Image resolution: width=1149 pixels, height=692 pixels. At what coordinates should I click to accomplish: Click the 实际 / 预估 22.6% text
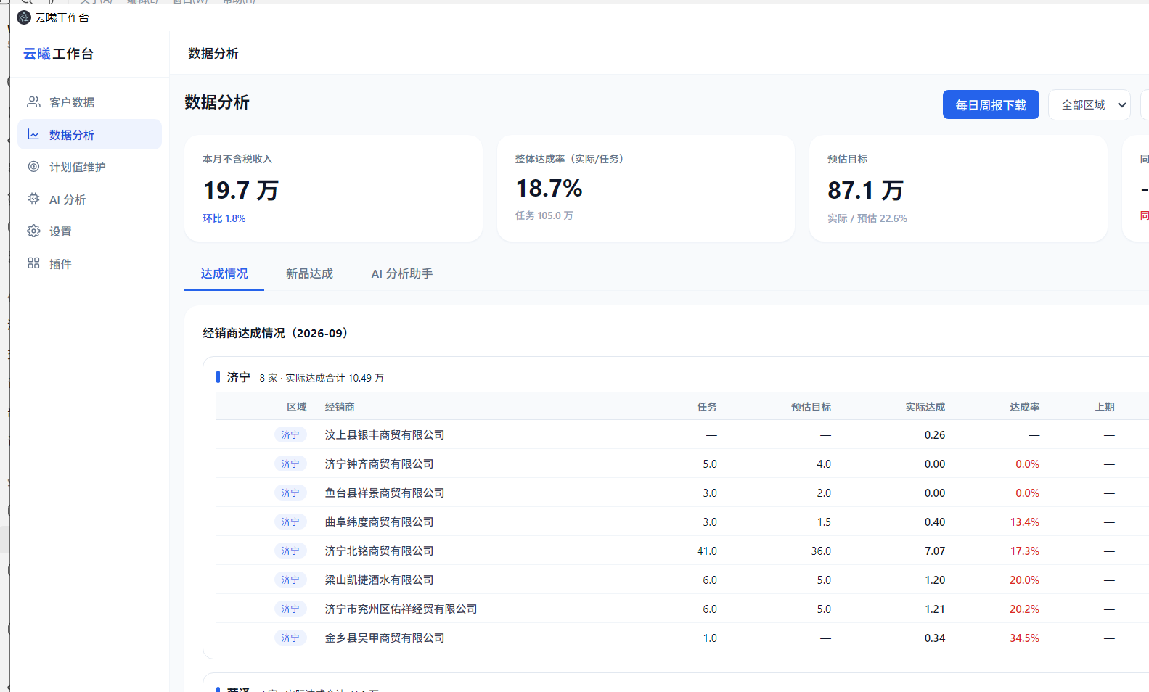coord(867,218)
